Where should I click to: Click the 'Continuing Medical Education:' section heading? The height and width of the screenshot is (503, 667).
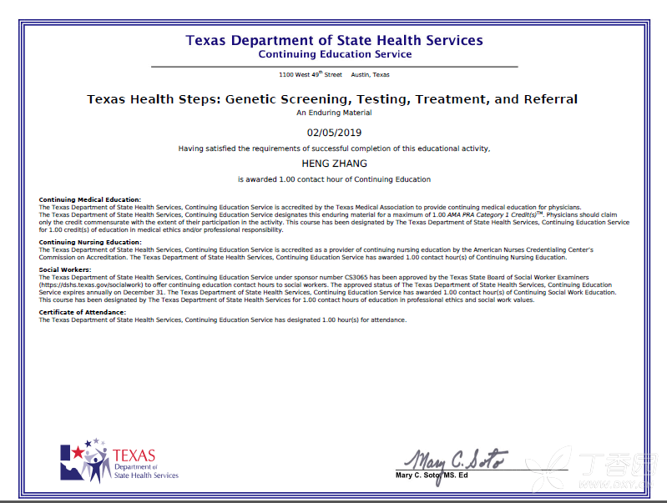tap(90, 200)
